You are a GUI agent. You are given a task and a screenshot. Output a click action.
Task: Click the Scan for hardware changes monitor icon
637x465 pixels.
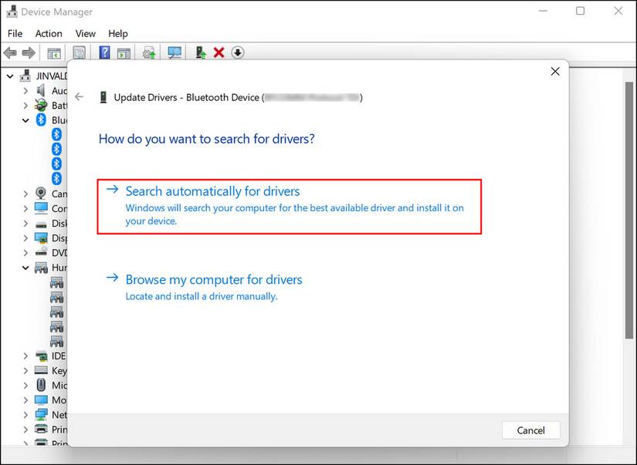tap(174, 52)
